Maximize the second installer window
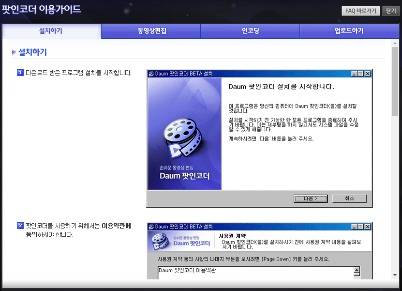This screenshot has width=402, height=291. pos(360,227)
